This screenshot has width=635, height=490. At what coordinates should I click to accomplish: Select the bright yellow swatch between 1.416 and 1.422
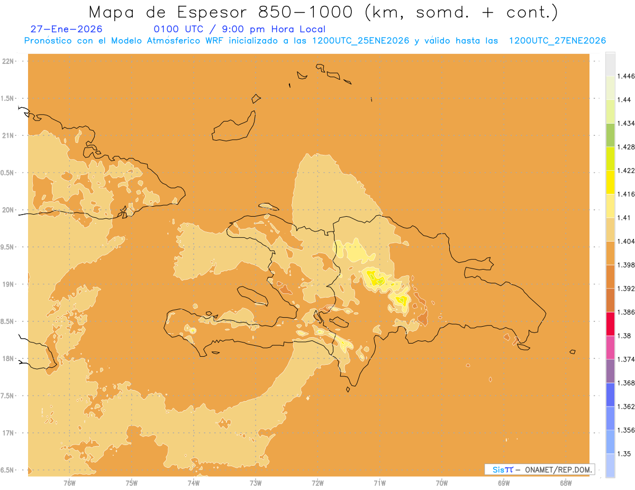[610, 182]
